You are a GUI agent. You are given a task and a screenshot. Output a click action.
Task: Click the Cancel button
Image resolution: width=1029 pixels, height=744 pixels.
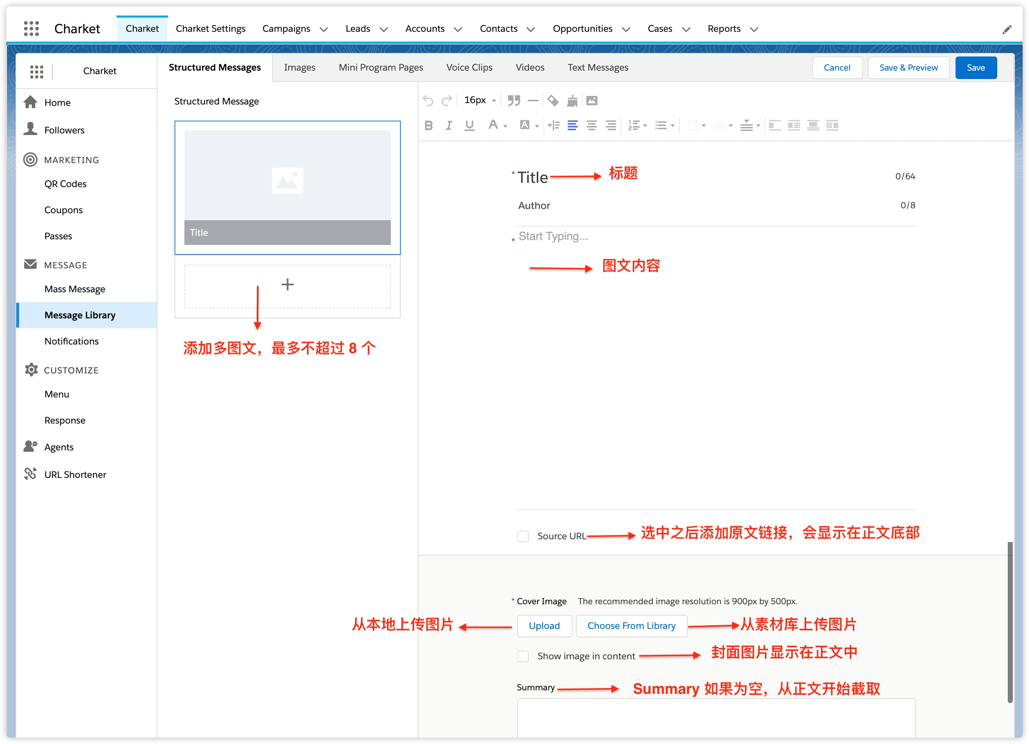pyautogui.click(x=837, y=68)
